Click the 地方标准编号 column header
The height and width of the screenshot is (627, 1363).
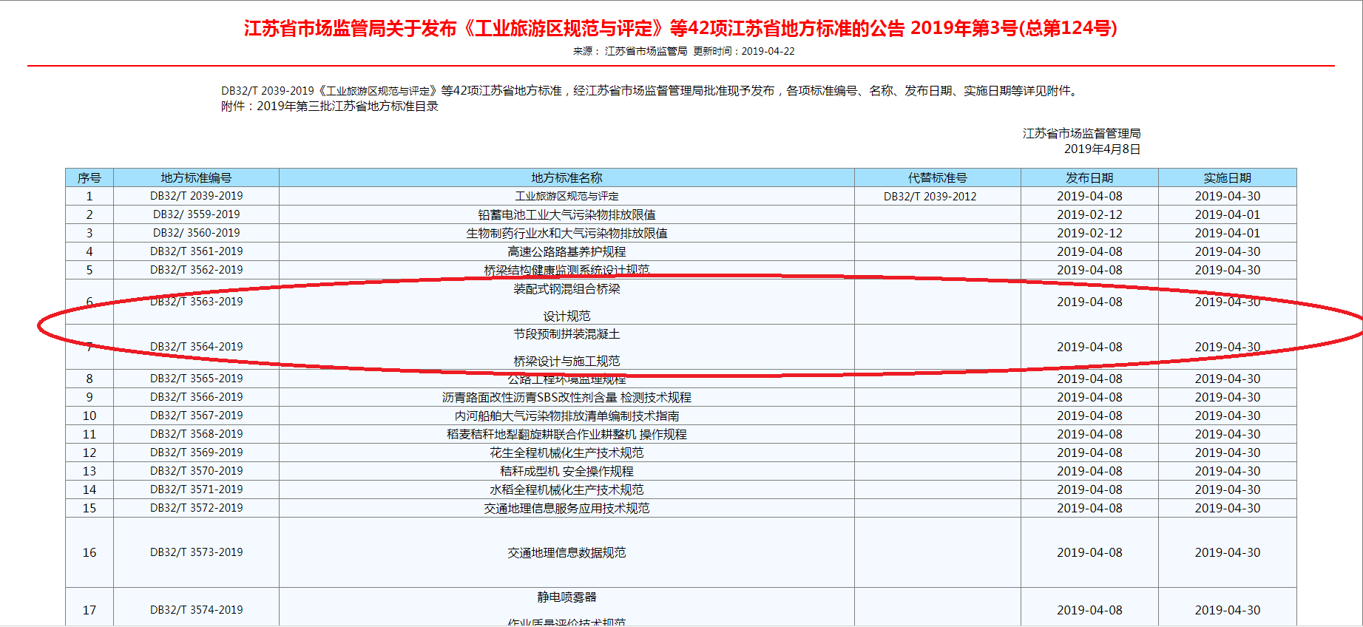[196, 177]
